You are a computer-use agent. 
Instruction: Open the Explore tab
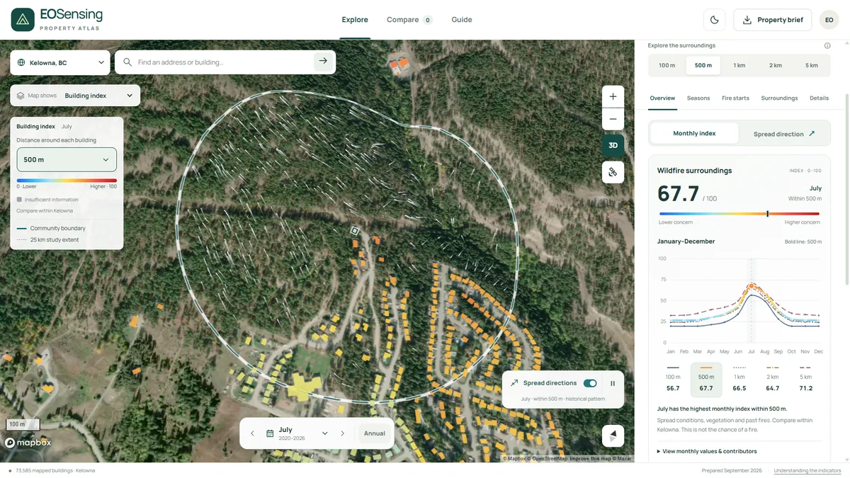(x=355, y=20)
